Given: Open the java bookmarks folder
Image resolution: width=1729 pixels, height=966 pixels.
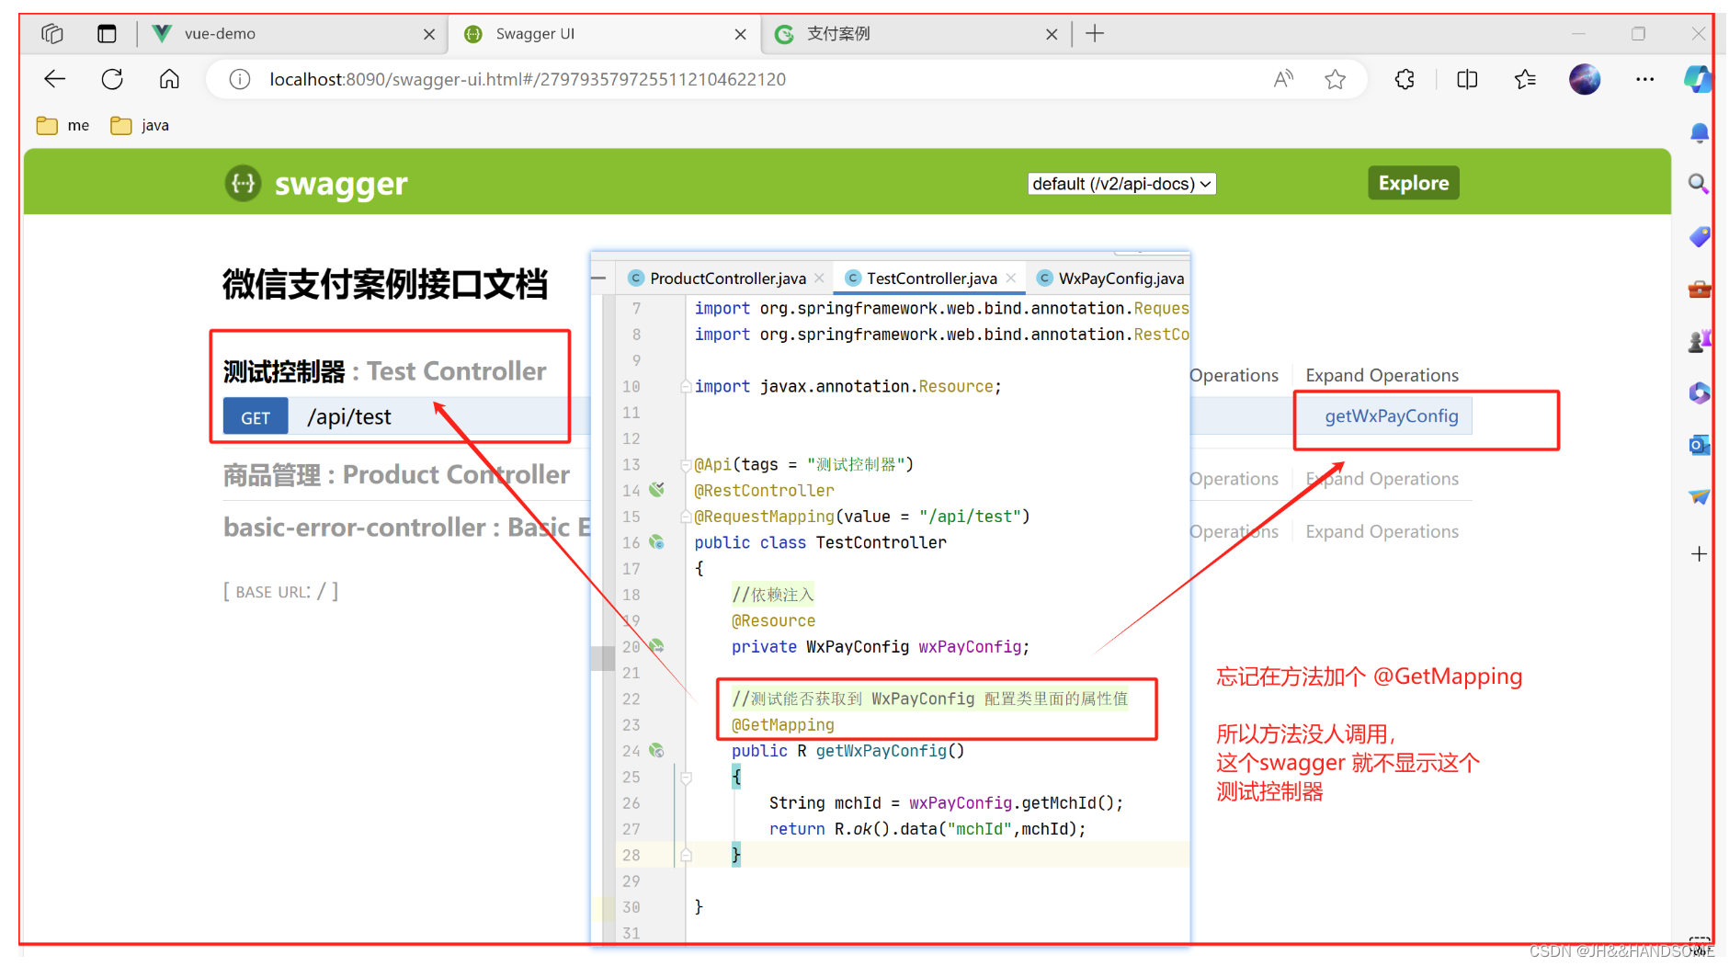Looking at the screenshot, I should coord(140,125).
